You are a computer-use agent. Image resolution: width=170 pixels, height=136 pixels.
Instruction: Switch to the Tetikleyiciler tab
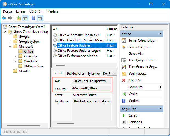[75, 74]
